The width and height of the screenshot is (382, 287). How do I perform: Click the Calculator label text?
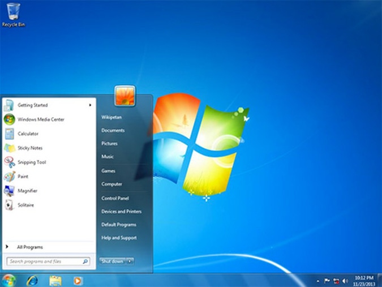click(28, 134)
